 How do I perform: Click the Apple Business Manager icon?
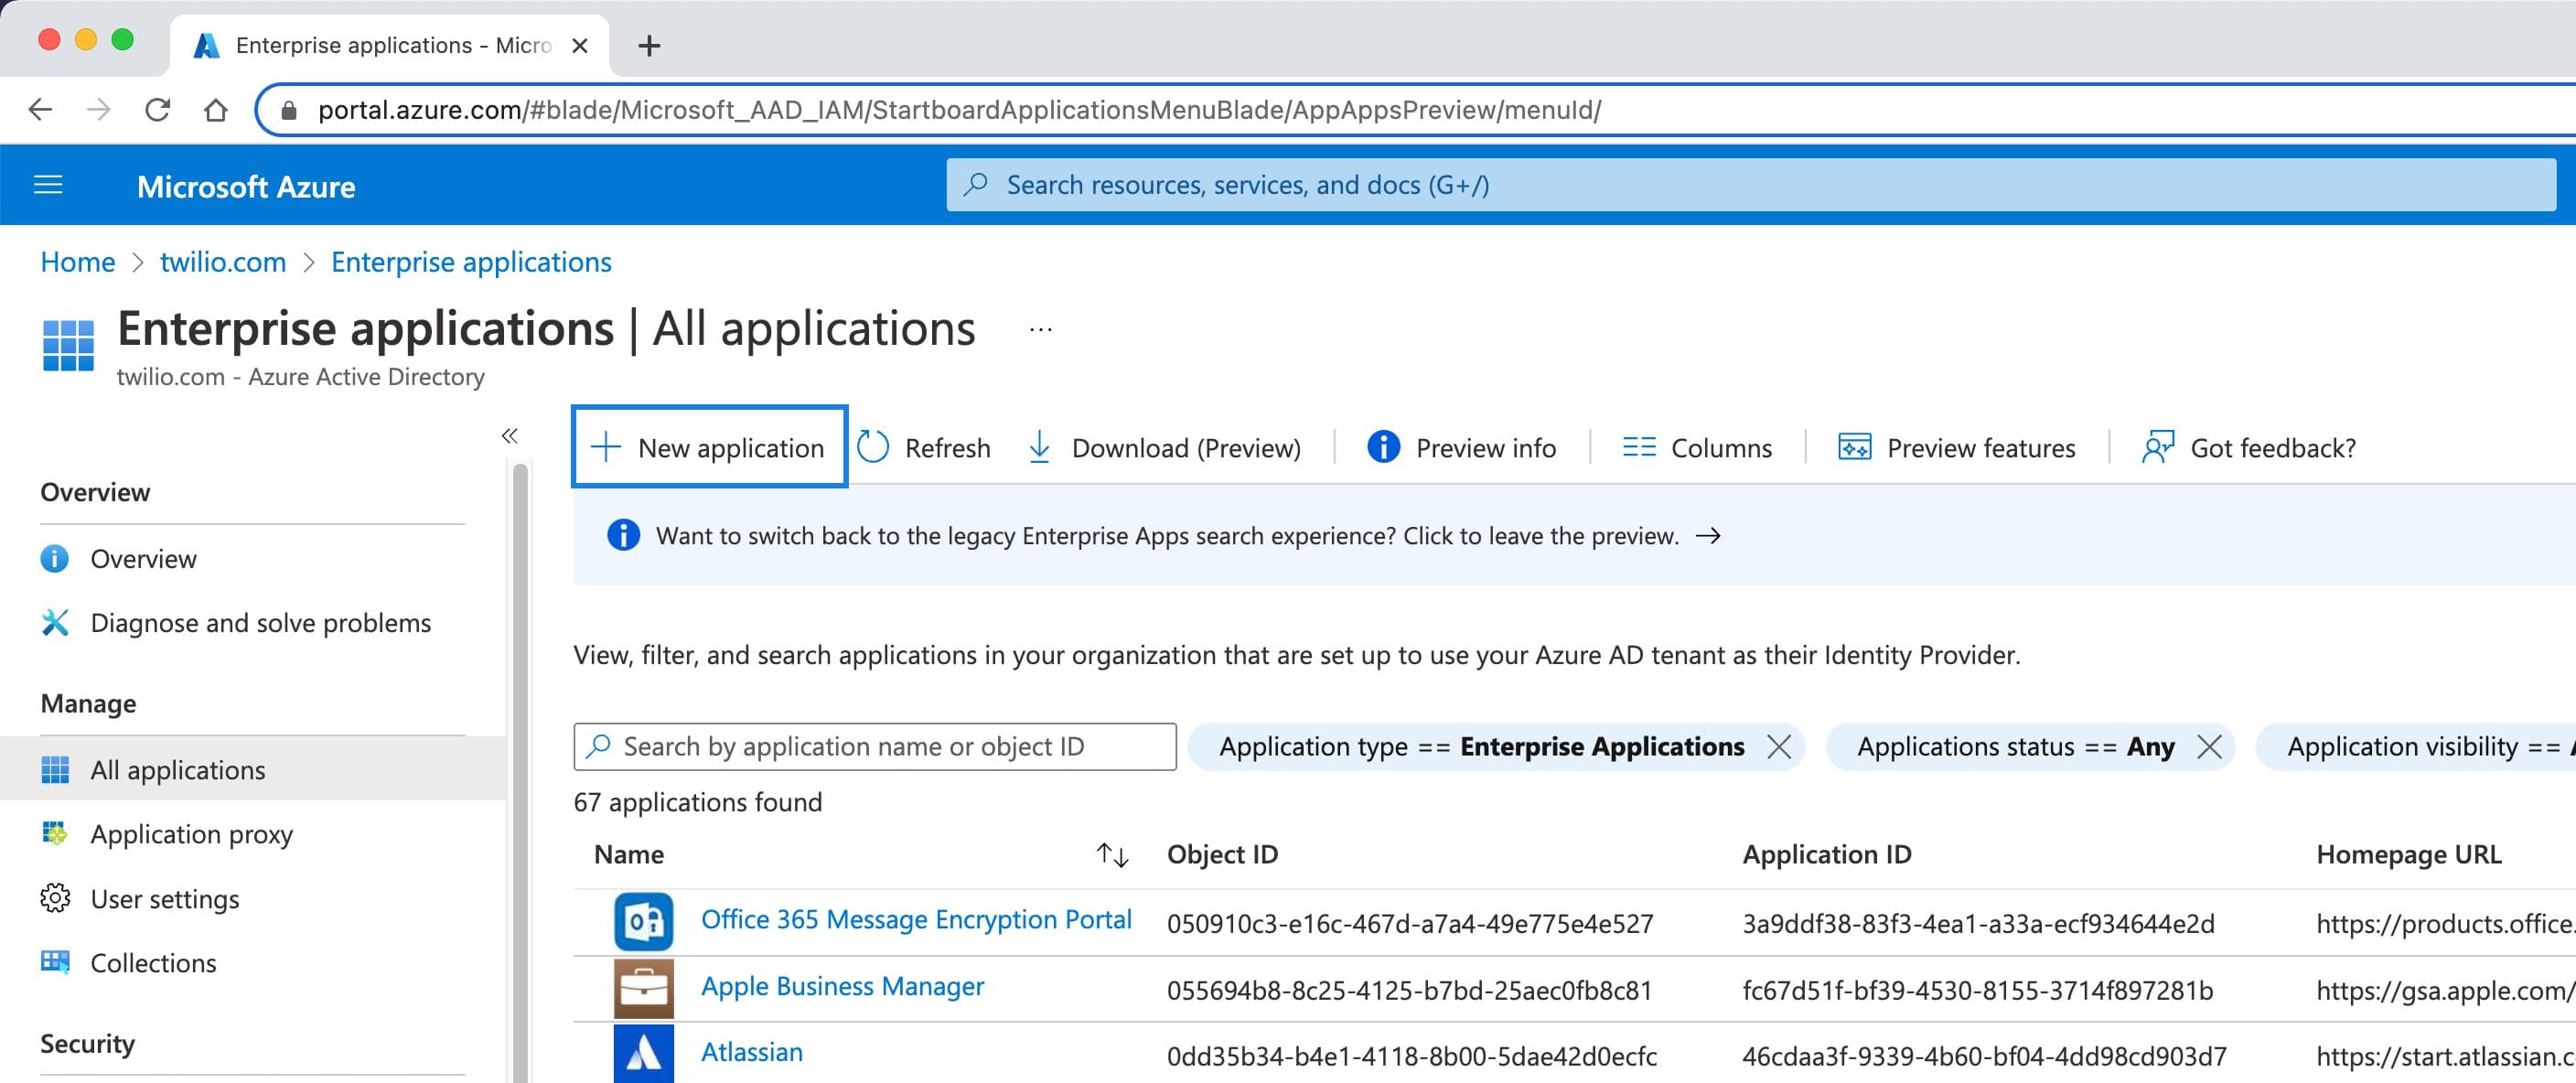point(643,987)
